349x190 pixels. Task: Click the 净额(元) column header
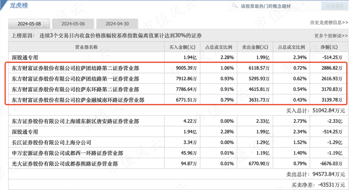[329, 47]
